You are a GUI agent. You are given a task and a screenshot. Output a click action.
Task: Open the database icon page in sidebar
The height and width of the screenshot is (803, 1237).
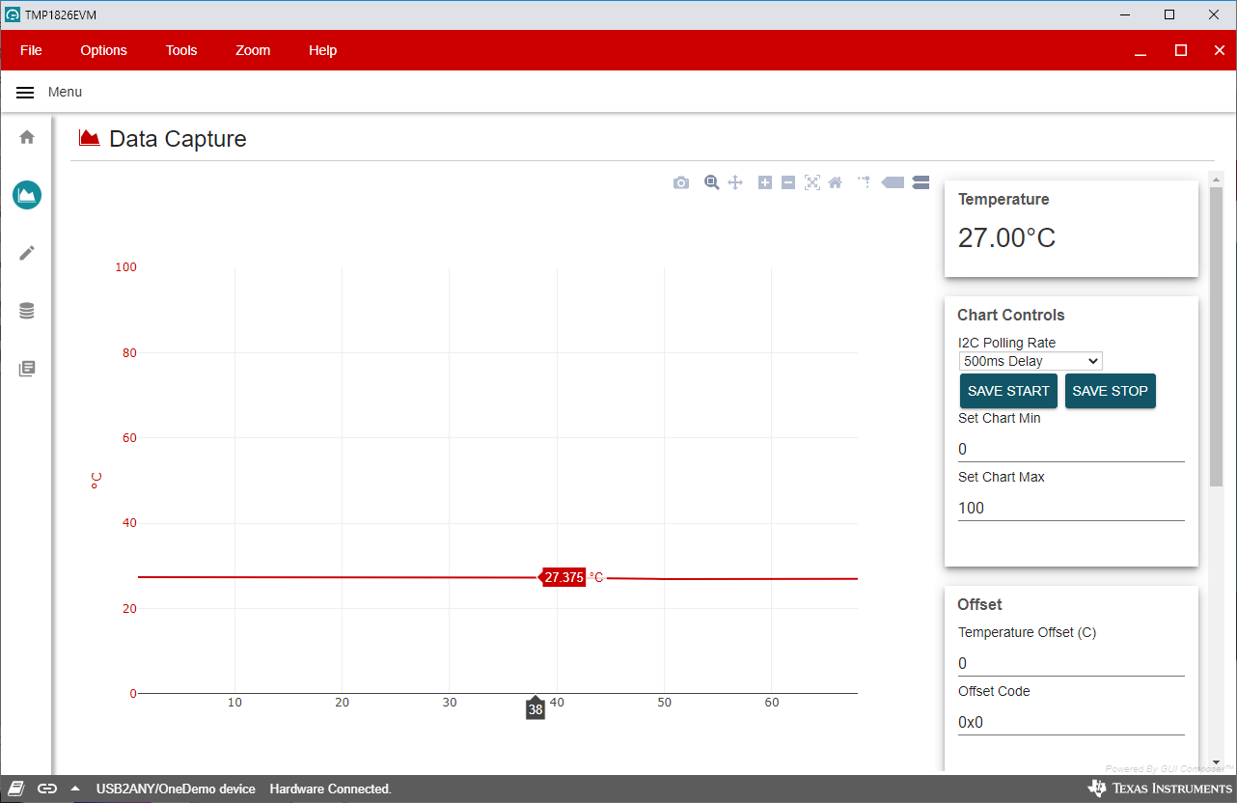(27, 311)
